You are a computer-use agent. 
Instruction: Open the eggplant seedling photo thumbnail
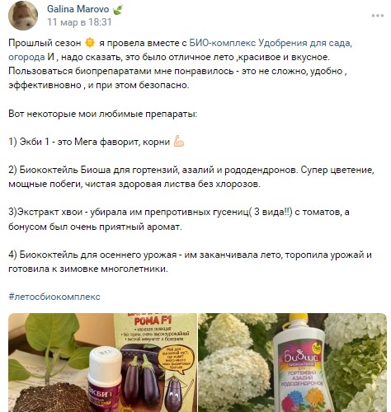(x=102, y=363)
